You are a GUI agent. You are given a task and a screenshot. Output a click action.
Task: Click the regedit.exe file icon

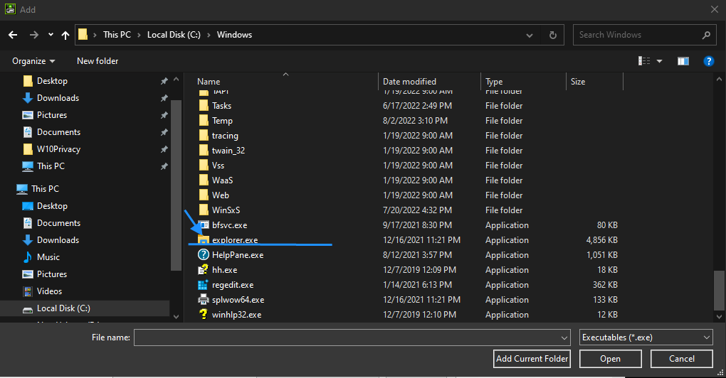[203, 285]
